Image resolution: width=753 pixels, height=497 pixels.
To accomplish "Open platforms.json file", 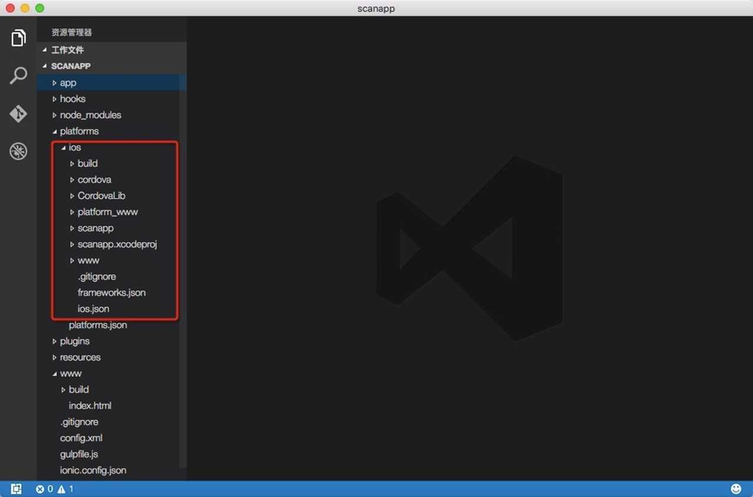I will point(112,325).
